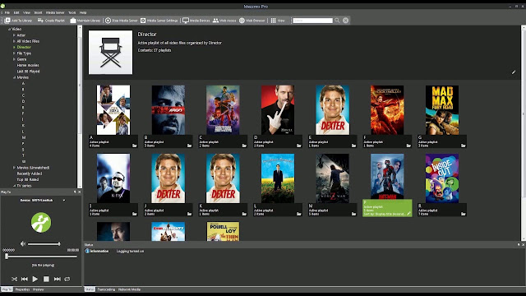This screenshot has height=296, width=526.
Task: Click the pencil edit icon for Director
Action: pos(514,72)
